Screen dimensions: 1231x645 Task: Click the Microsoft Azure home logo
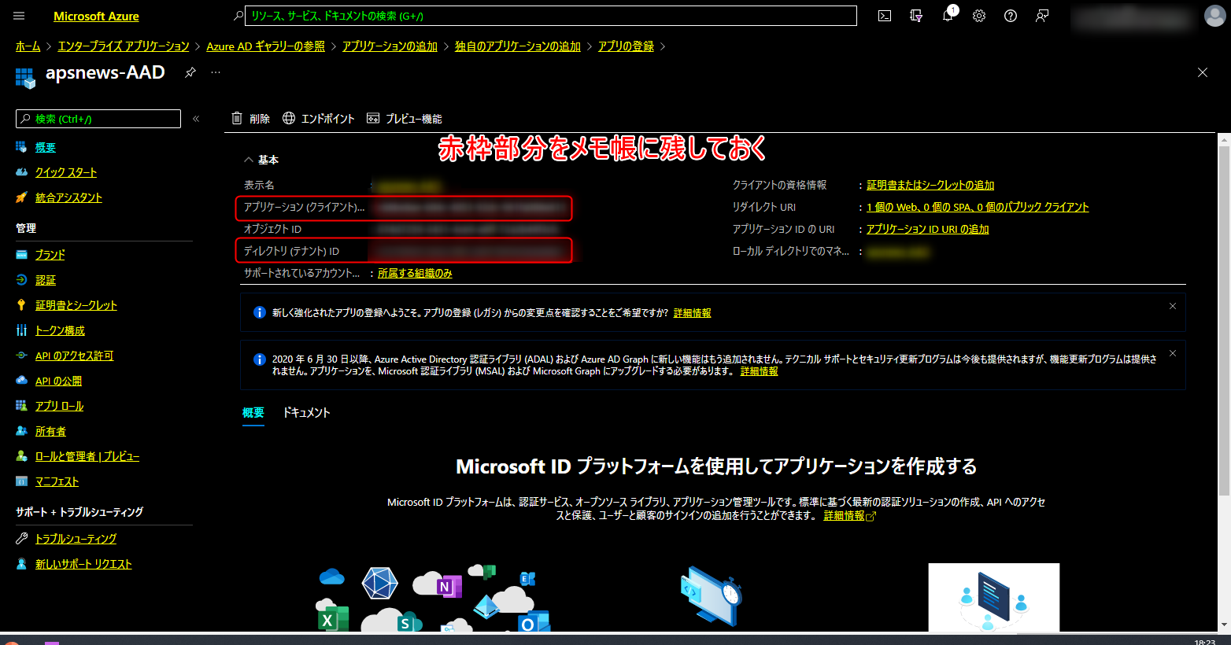pos(96,16)
